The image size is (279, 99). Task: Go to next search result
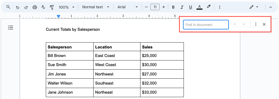244,24
